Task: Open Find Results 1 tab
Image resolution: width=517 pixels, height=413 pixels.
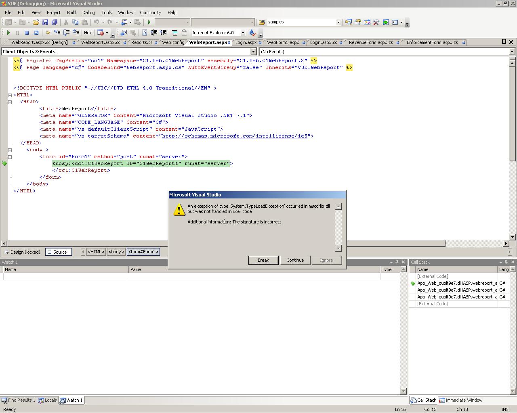Action: [x=18, y=400]
